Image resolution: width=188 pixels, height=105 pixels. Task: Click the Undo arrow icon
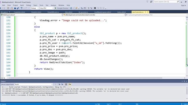(21, 8)
